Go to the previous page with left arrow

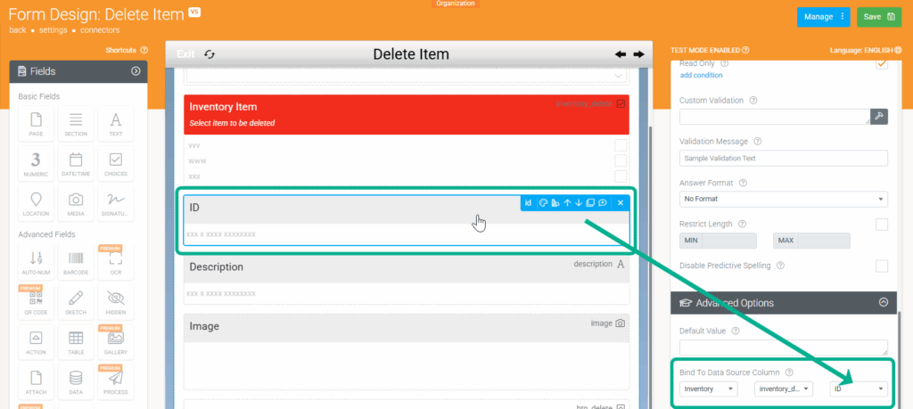621,54
